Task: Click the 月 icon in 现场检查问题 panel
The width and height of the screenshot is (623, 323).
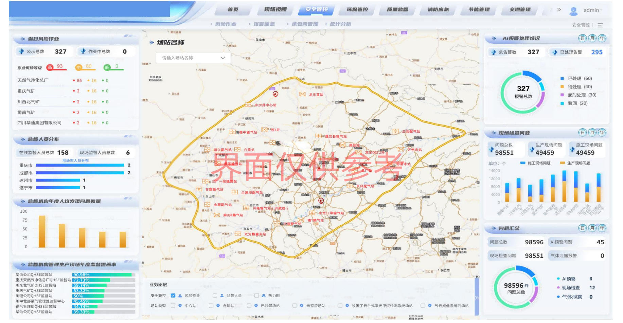Action: point(592,133)
